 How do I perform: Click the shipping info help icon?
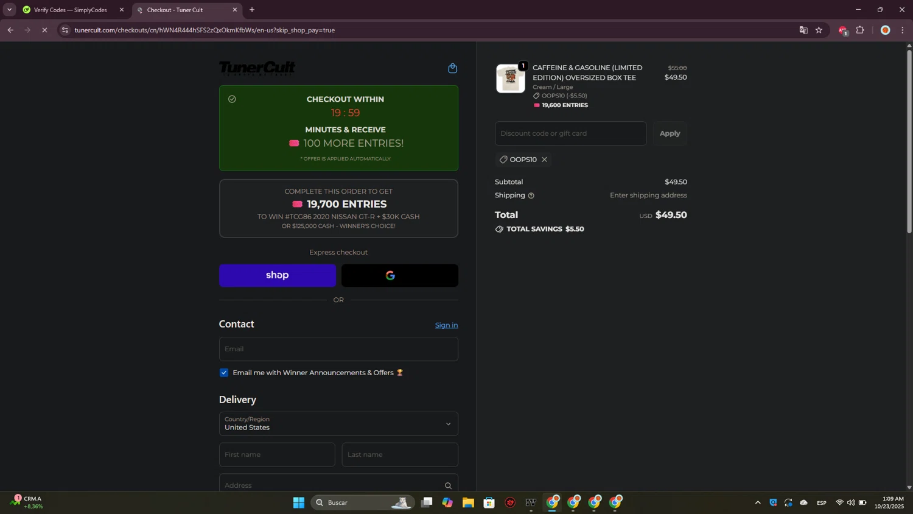(x=531, y=195)
